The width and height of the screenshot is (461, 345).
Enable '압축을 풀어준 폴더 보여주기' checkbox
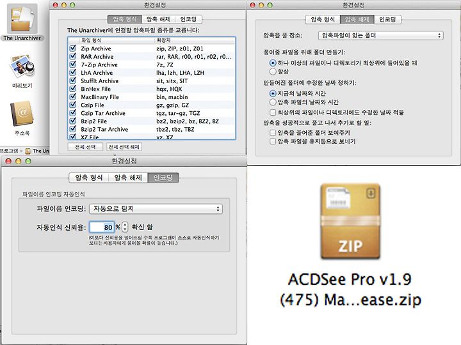[273, 133]
